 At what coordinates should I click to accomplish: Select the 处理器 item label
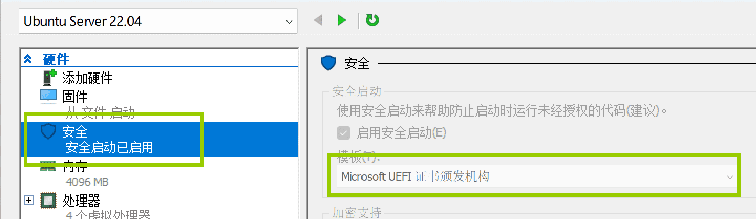pyautogui.click(x=81, y=201)
